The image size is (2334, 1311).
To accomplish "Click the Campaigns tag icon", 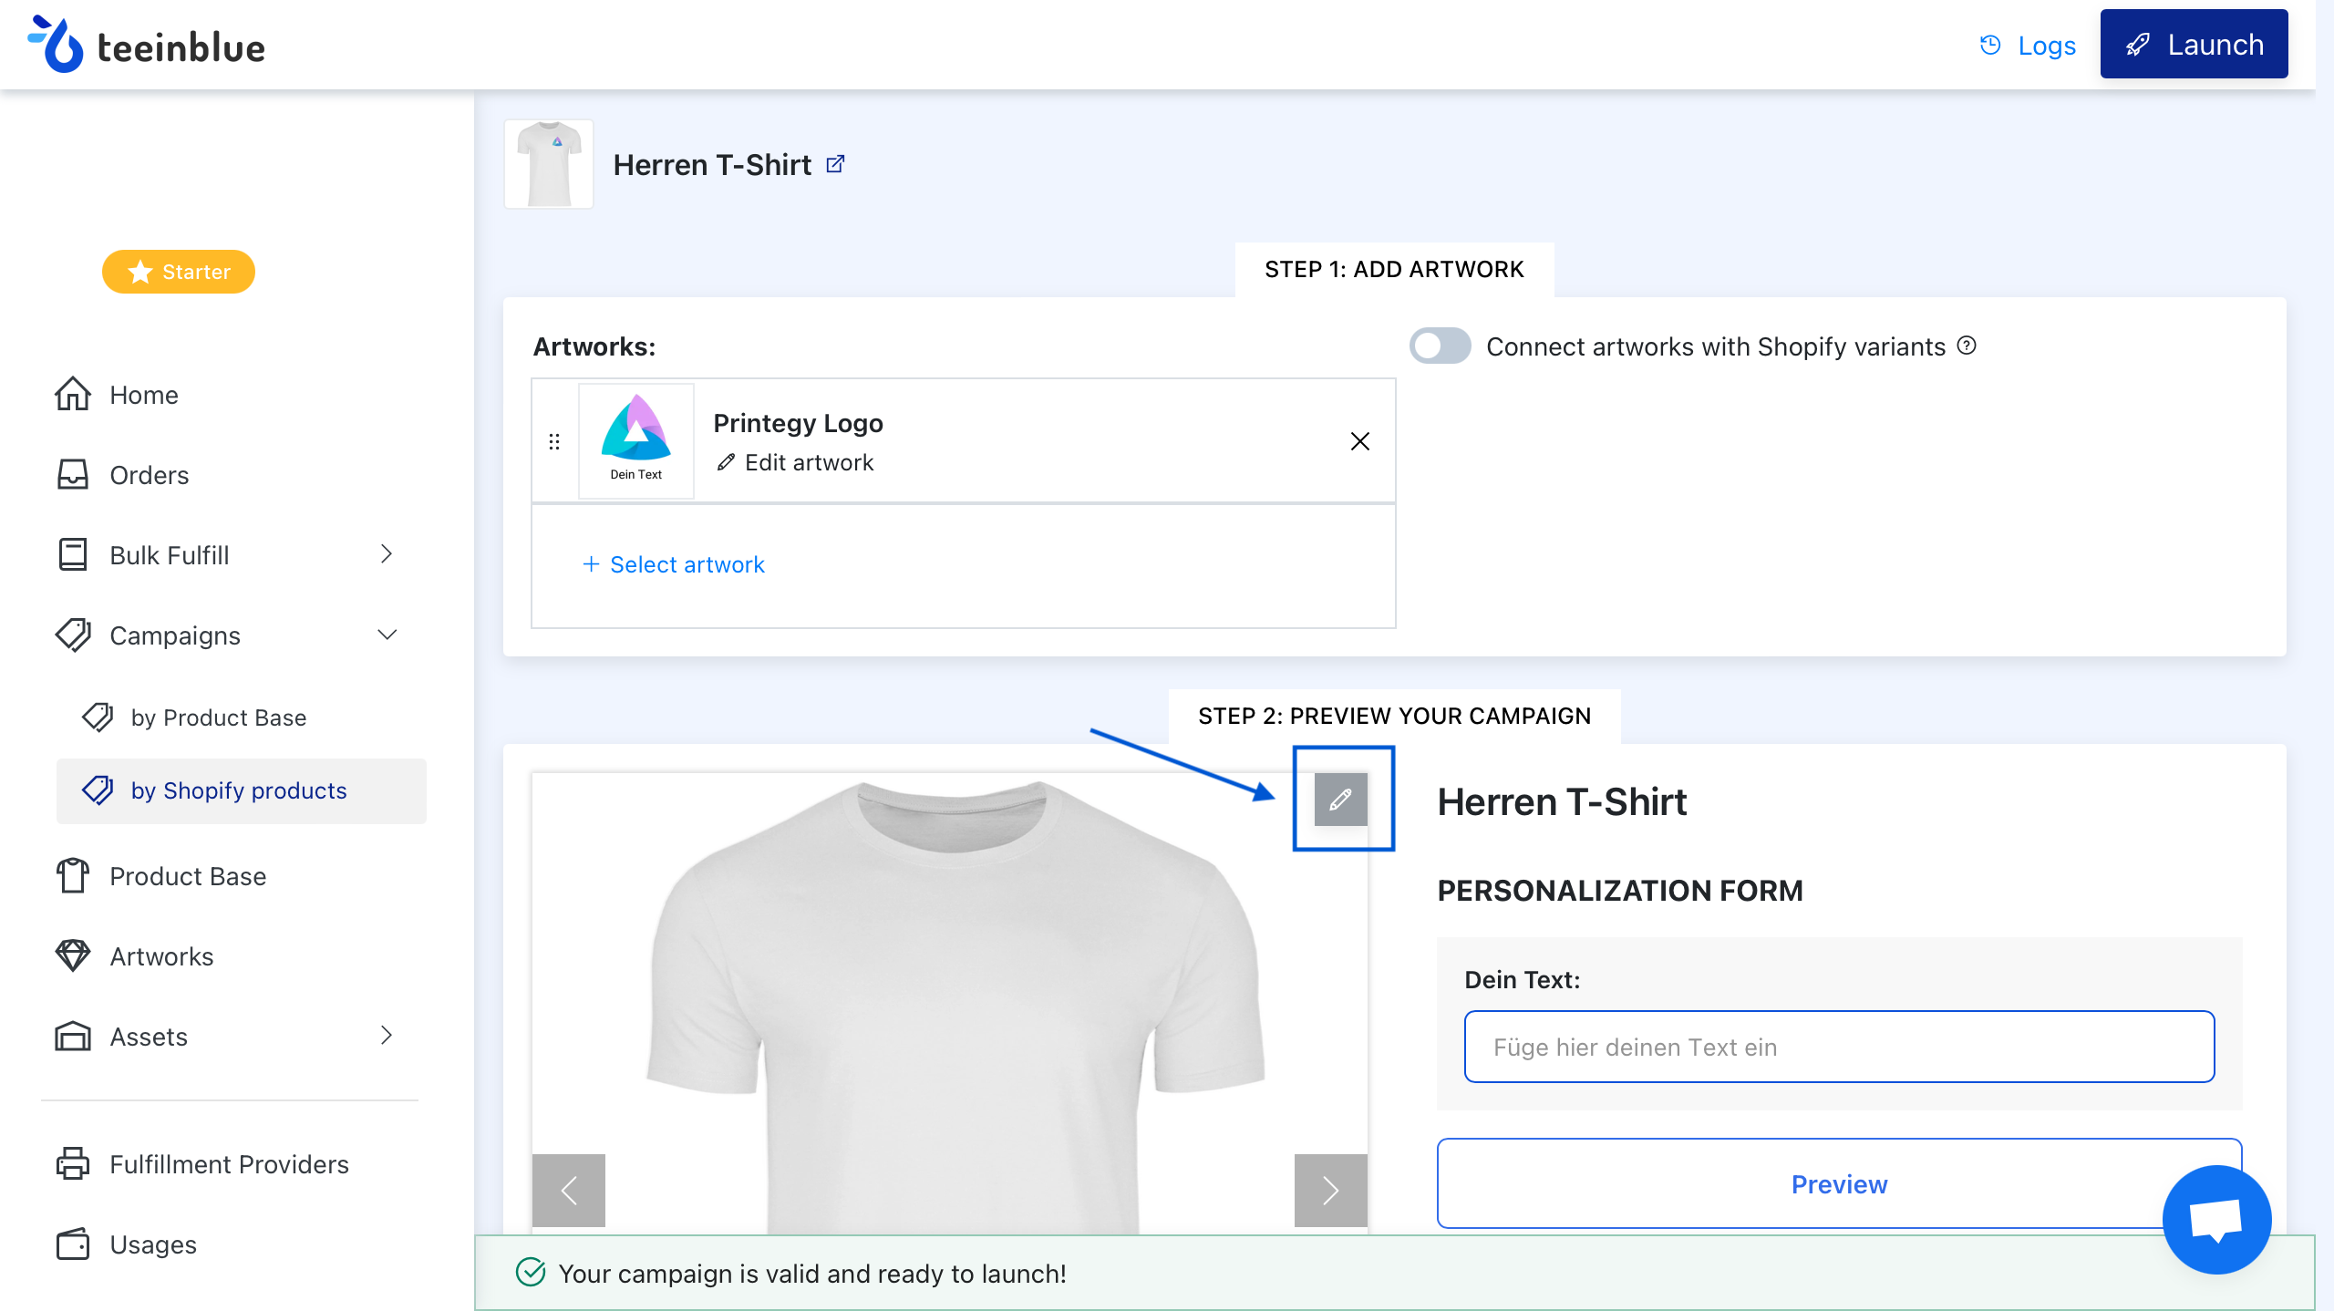I will (x=73, y=635).
